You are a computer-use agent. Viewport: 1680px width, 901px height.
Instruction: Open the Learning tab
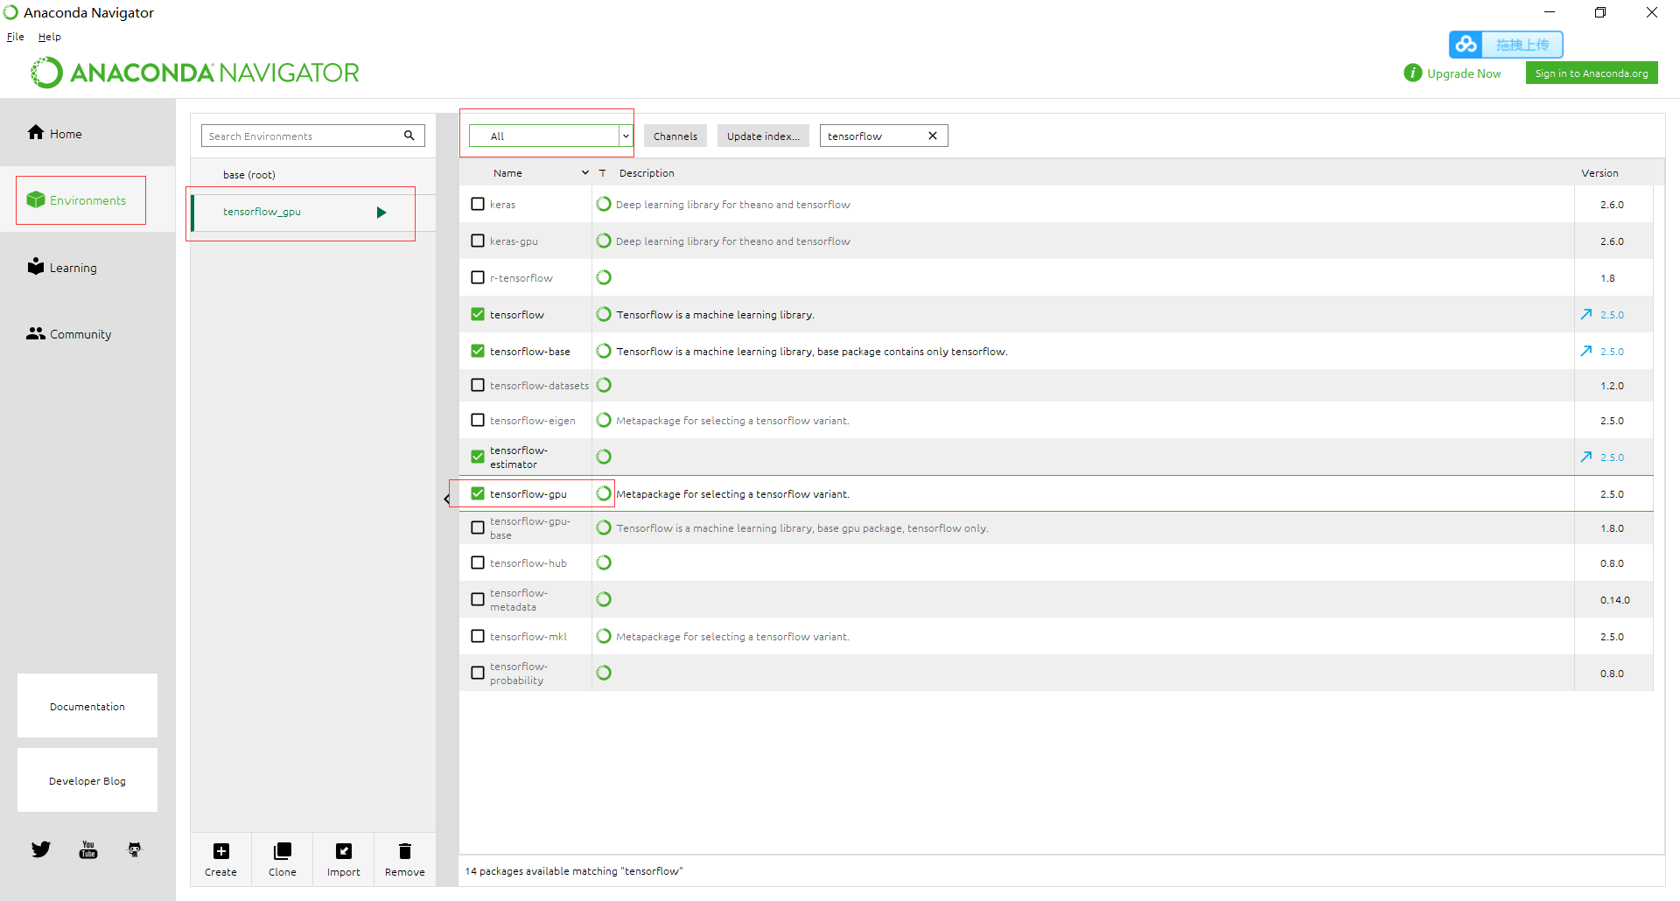tap(87, 267)
